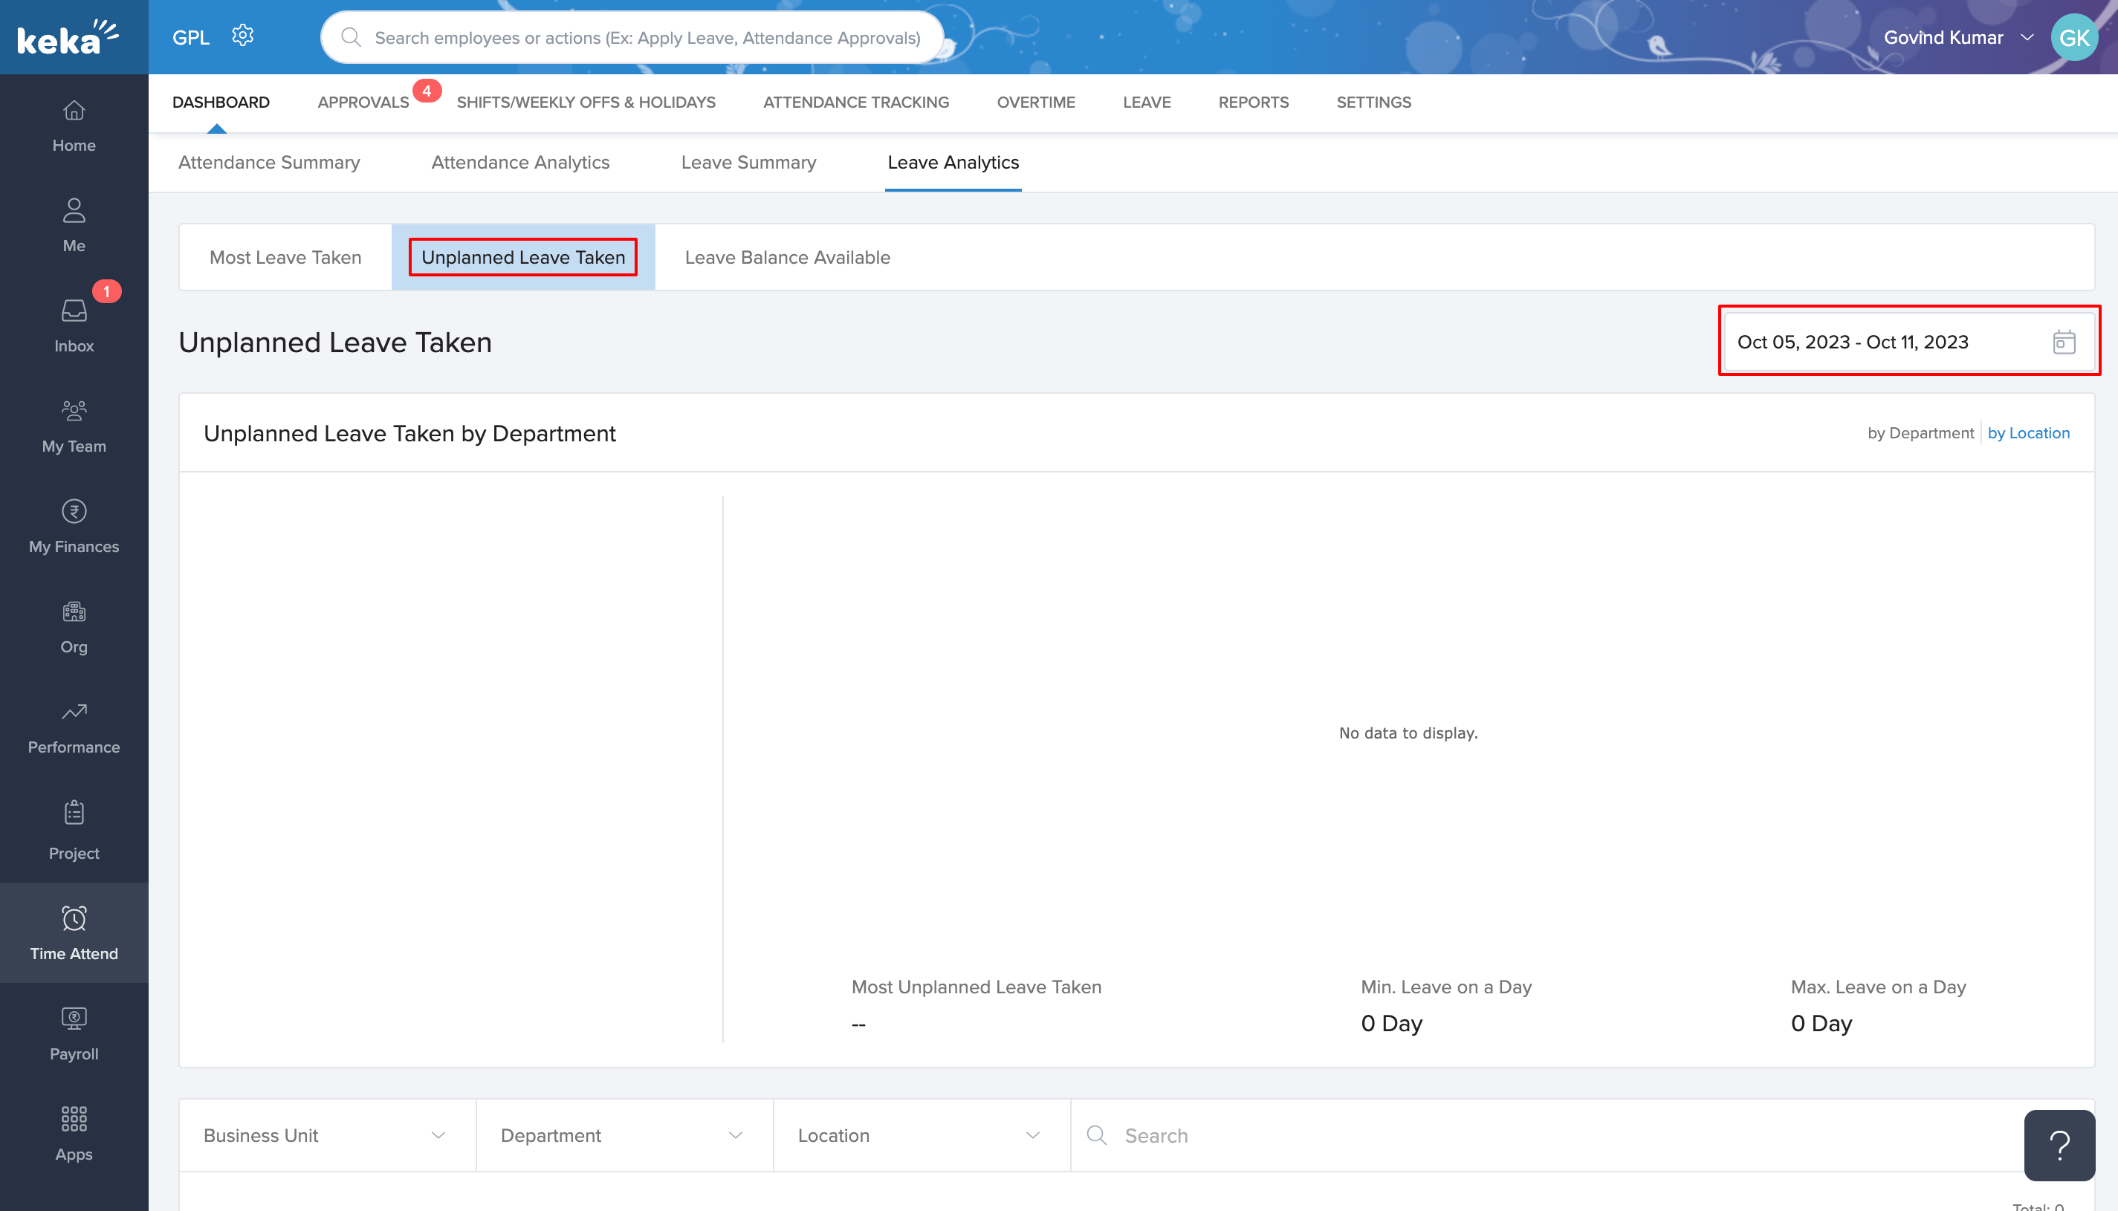The height and width of the screenshot is (1211, 2118).
Task: Open the APPROVALS menu tab
Action: (363, 103)
